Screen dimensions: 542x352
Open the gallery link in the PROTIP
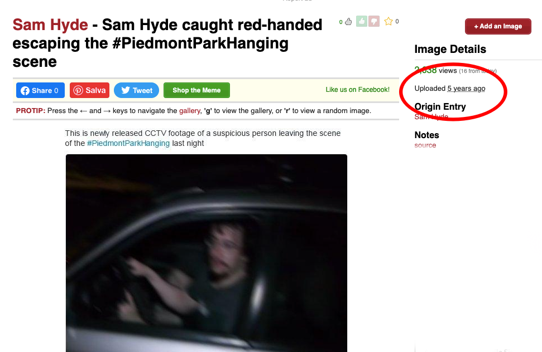(189, 111)
